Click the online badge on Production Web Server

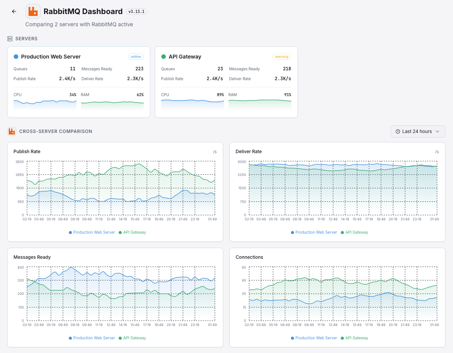coord(136,56)
